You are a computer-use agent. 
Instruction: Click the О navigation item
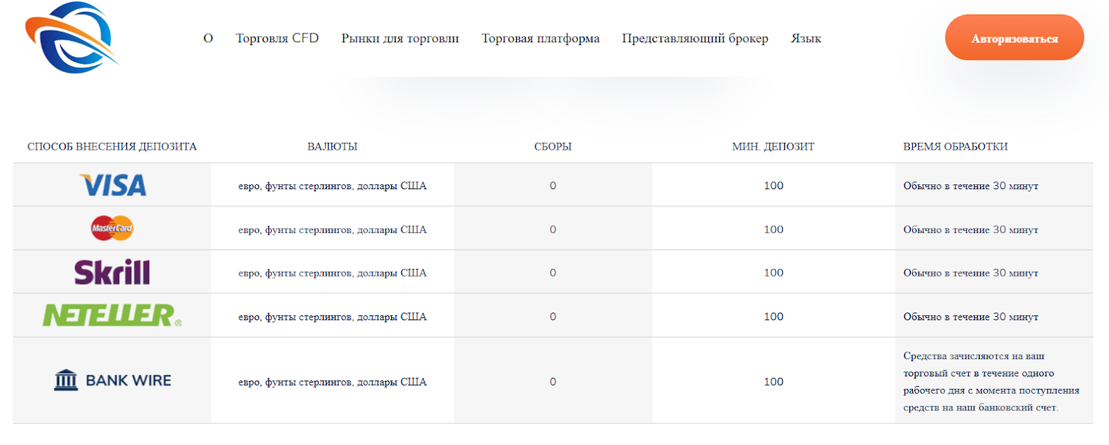[208, 38]
